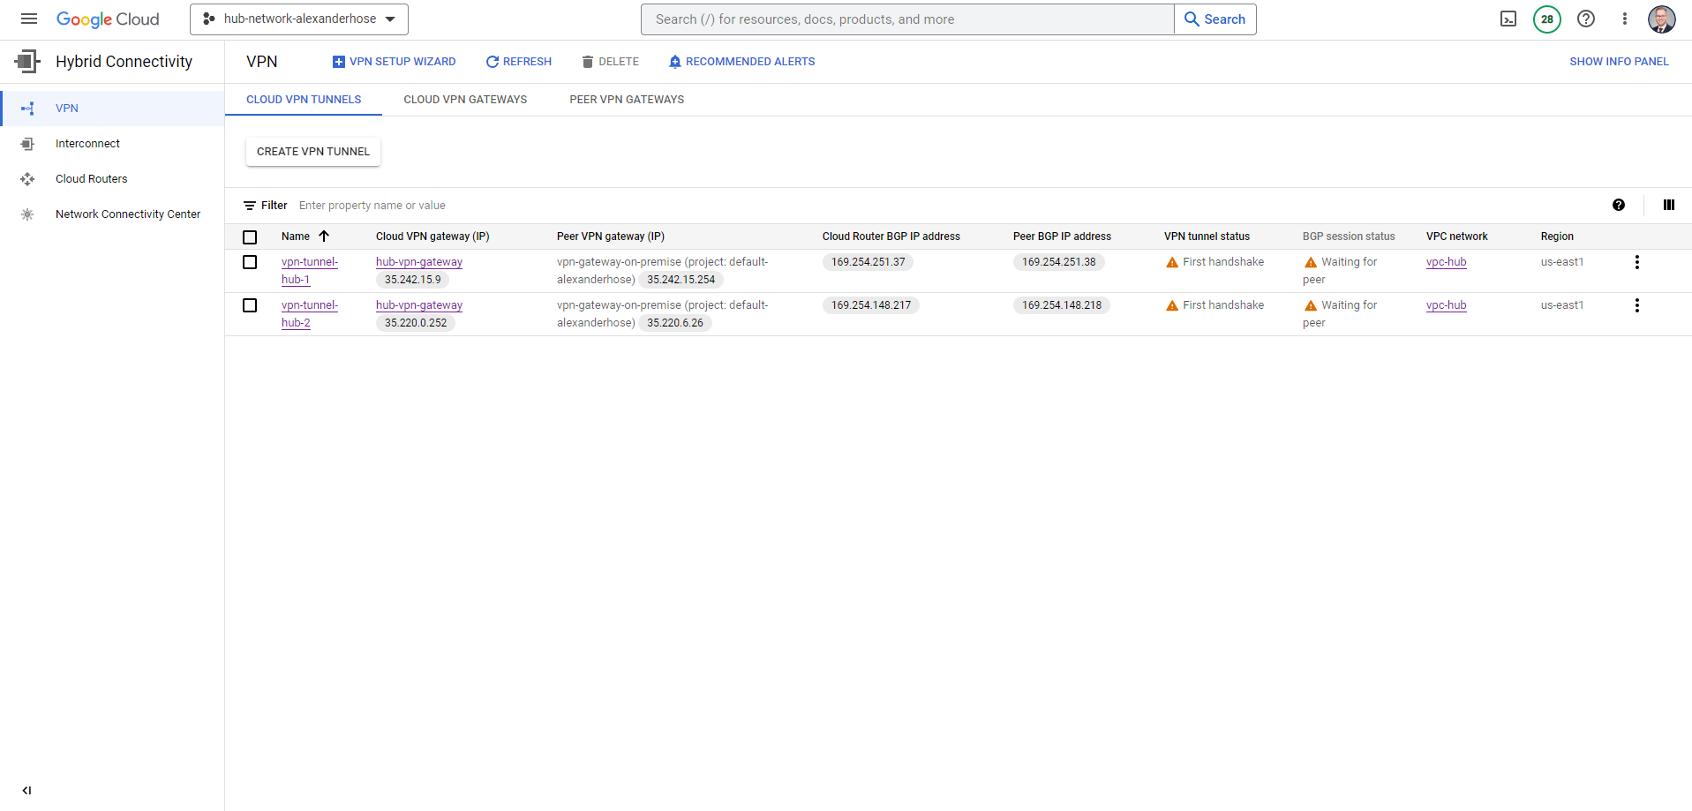Viewport: 1692px width, 811px height.
Task: Open the three-dot actions menu for vpn-tunnel-hub-1
Action: 1636,262
